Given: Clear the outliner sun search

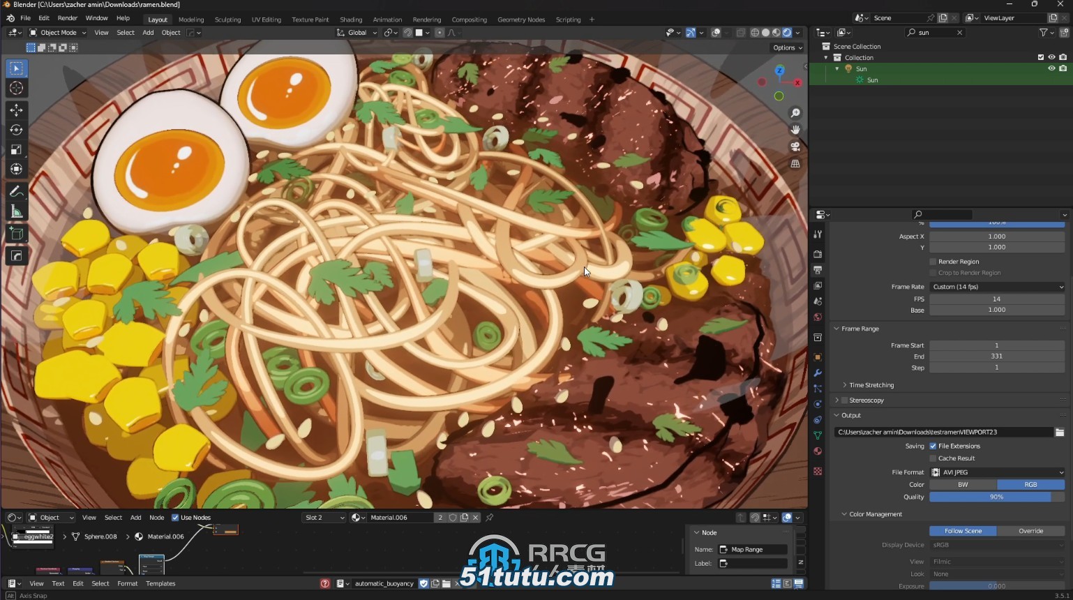Looking at the screenshot, I should (959, 33).
